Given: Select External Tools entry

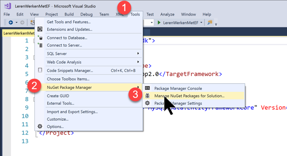Looking at the screenshot, I should (x=89, y=103).
